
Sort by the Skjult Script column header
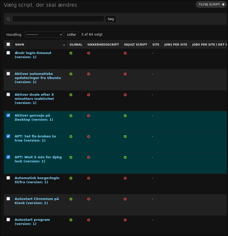(135, 45)
